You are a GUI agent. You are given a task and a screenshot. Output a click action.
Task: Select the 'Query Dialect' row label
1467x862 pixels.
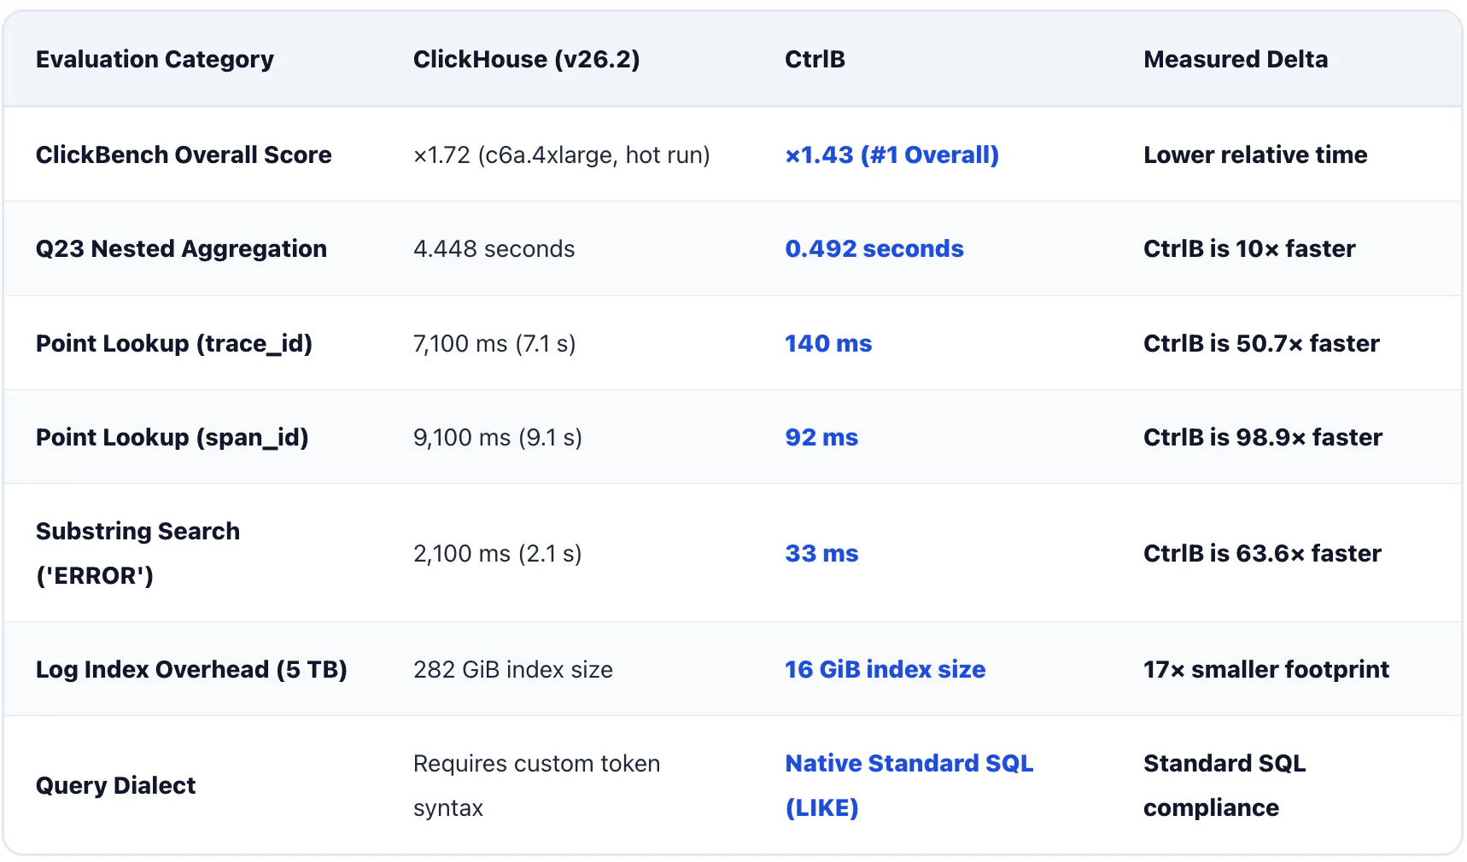point(115,785)
